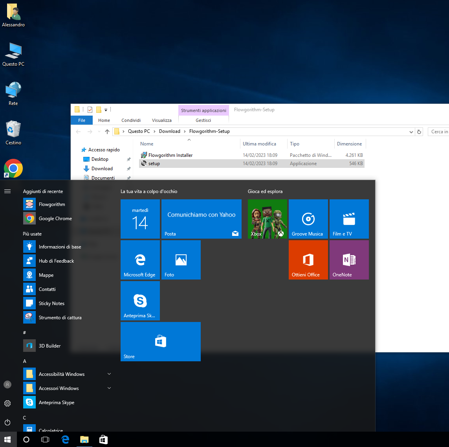Select the Flowgorithm Installer file
This screenshot has height=447, width=449.
click(x=170, y=155)
